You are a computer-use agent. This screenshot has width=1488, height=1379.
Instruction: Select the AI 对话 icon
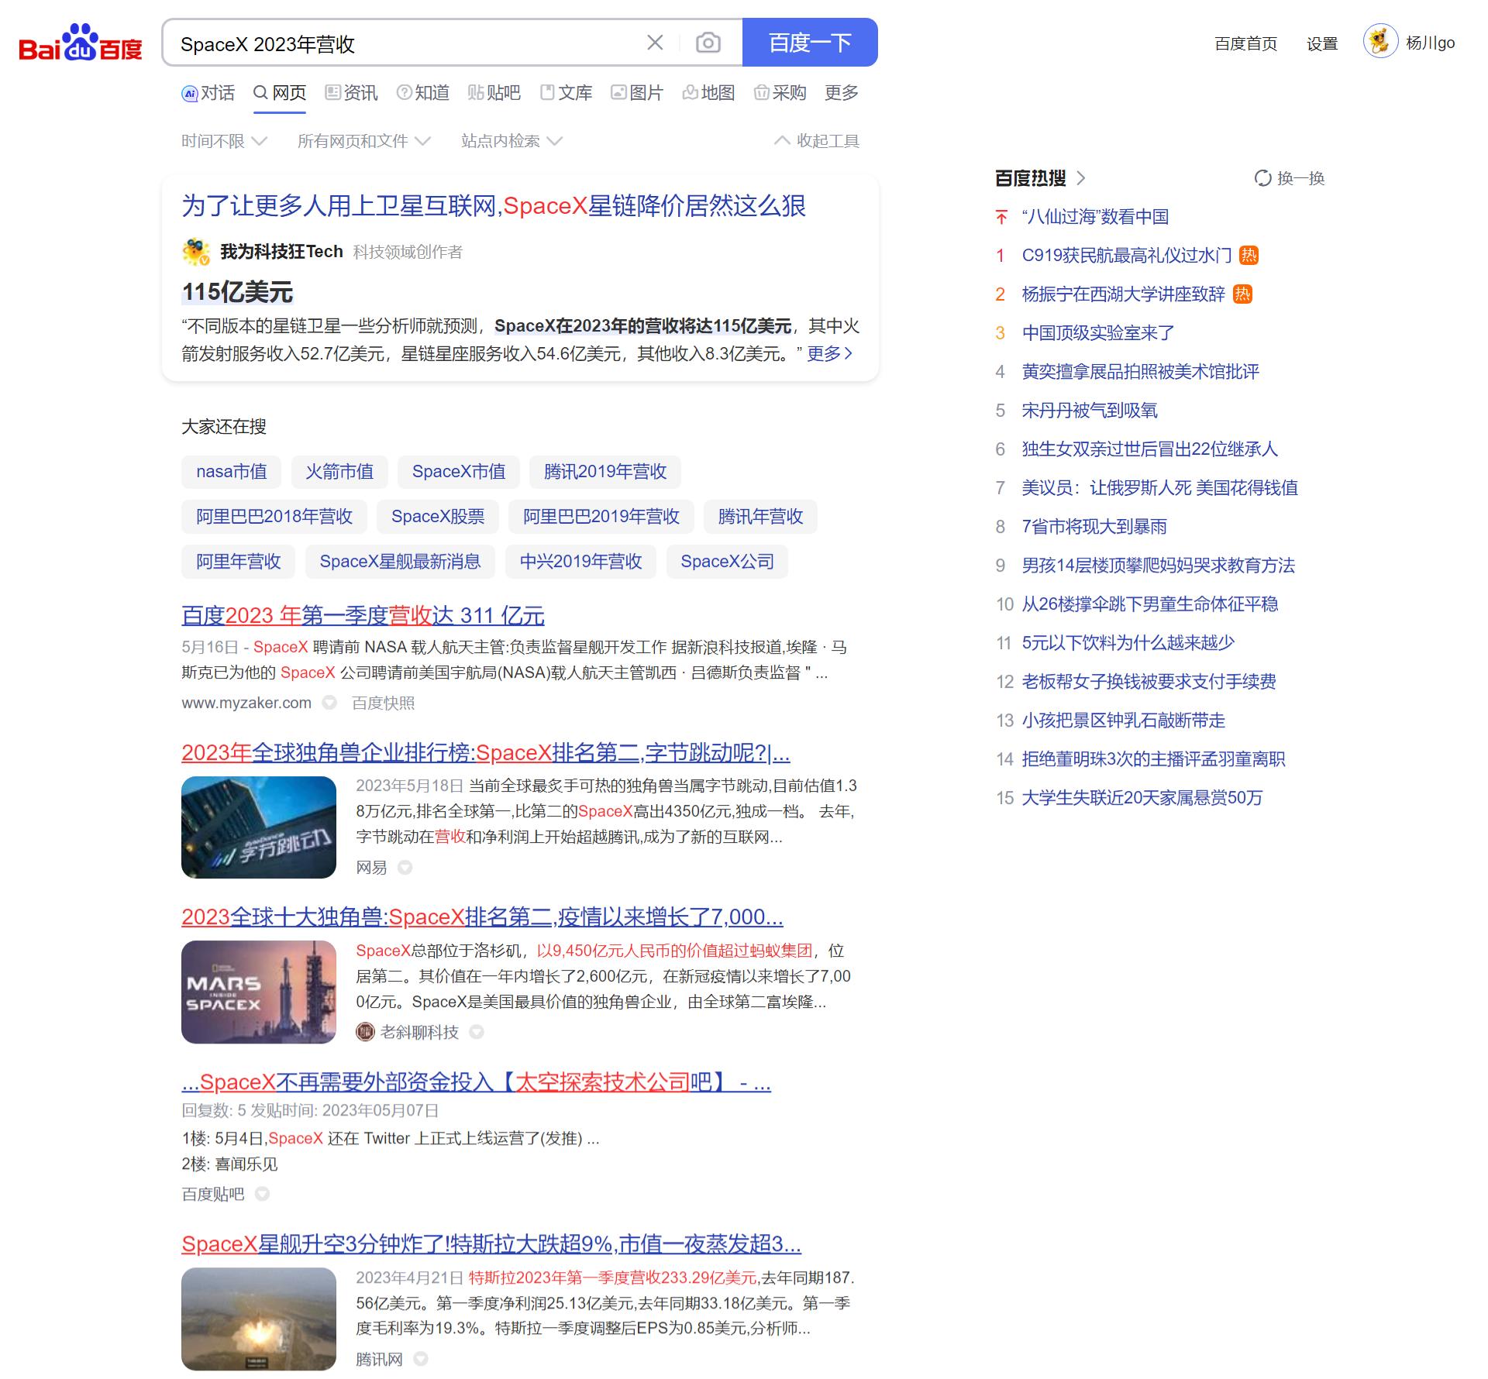(190, 92)
